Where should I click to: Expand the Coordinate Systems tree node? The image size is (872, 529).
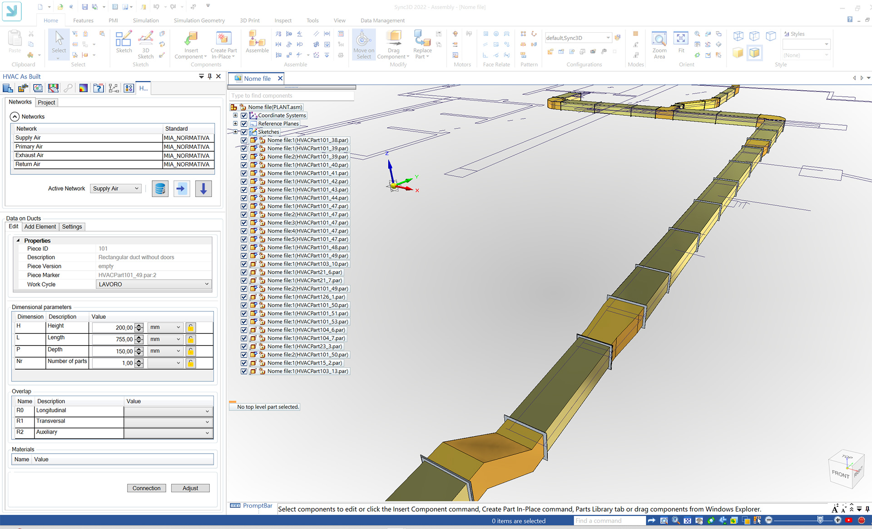tap(235, 115)
